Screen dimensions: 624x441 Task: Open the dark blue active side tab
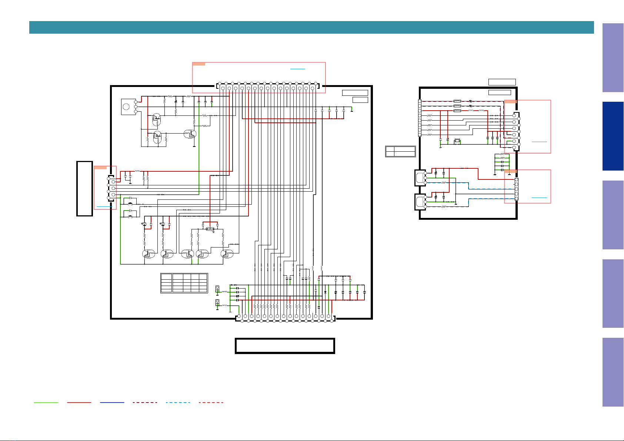613,136
